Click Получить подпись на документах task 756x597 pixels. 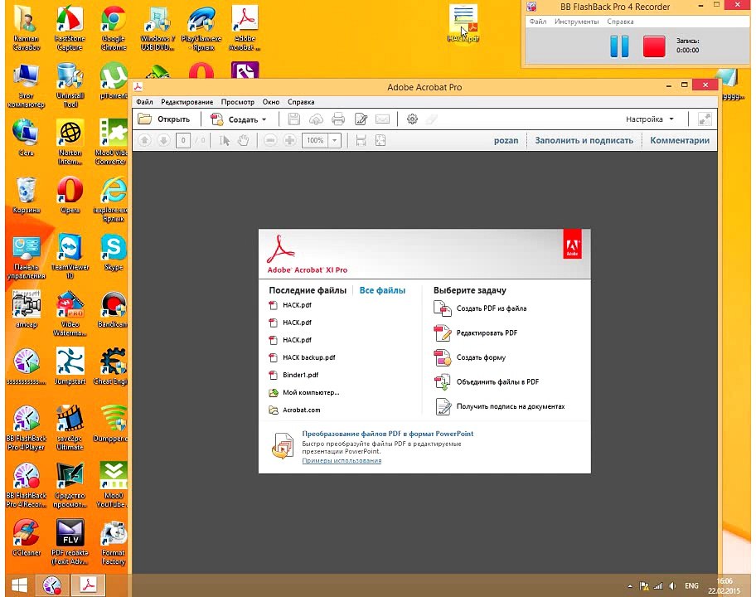[x=500, y=406]
